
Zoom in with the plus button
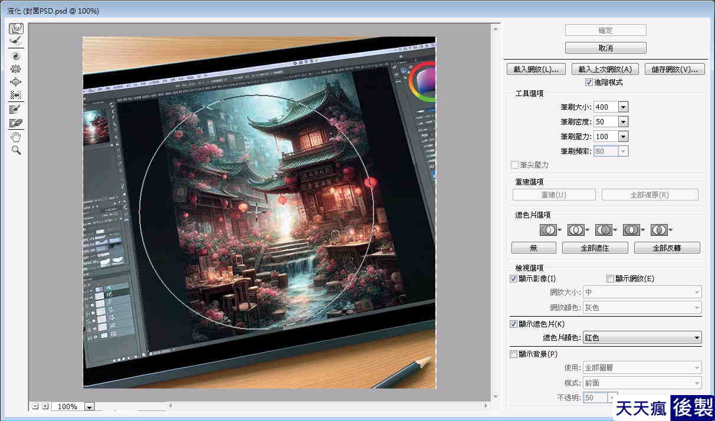(x=45, y=406)
